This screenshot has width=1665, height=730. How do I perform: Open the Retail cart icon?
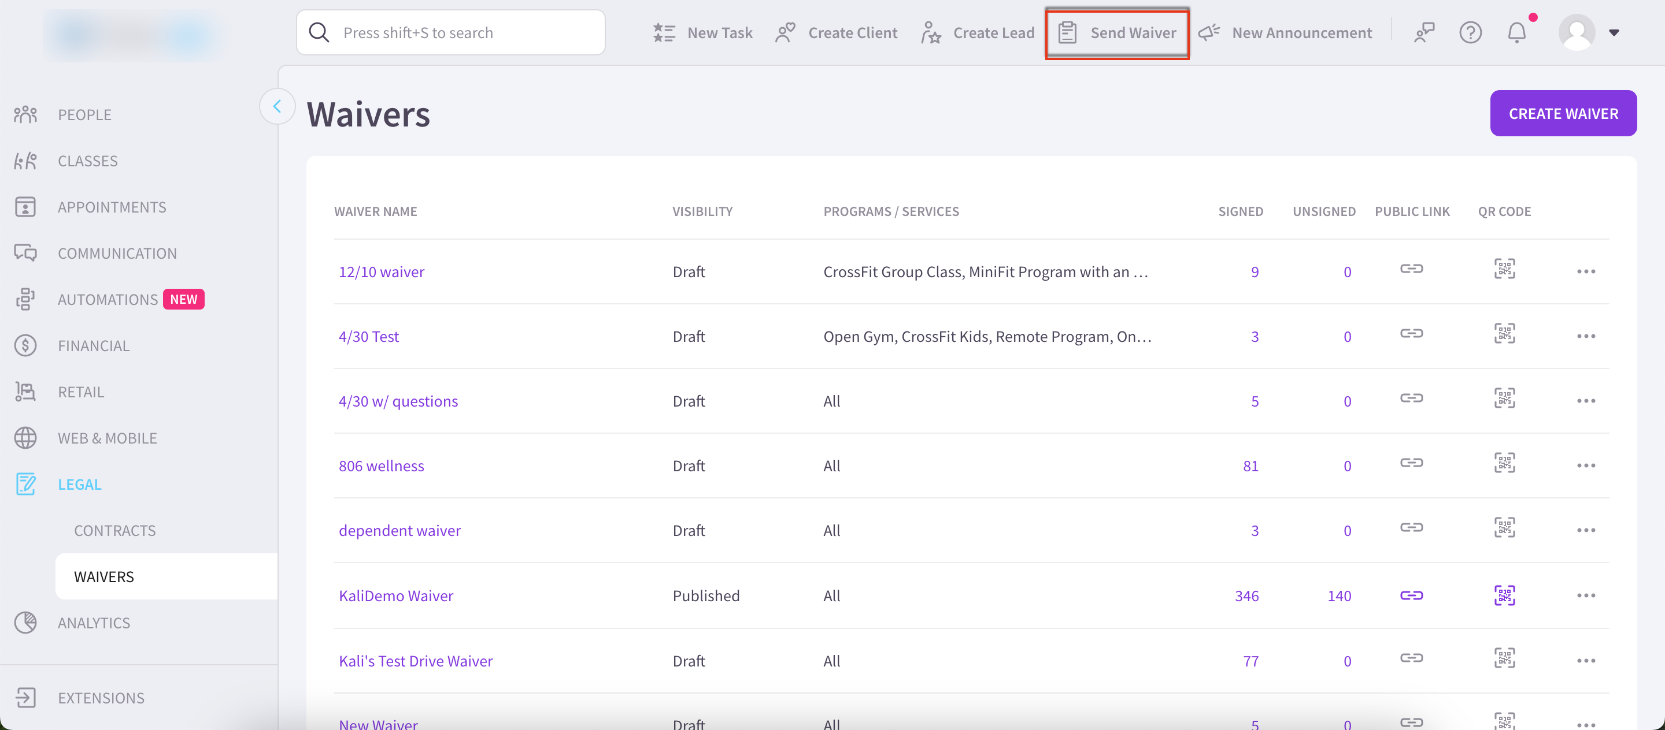click(25, 392)
